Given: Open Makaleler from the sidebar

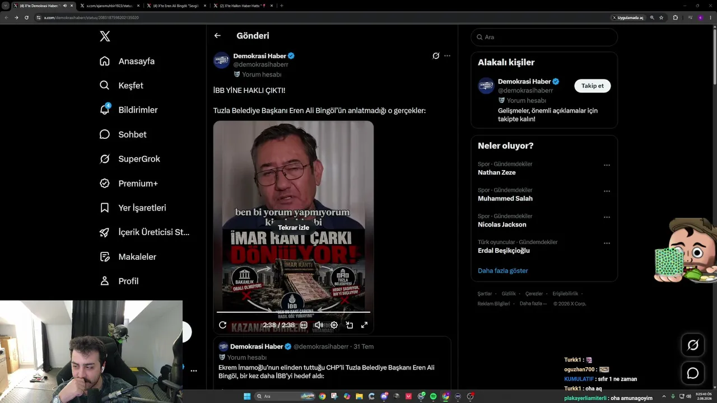Looking at the screenshot, I should pyautogui.click(x=128, y=256).
